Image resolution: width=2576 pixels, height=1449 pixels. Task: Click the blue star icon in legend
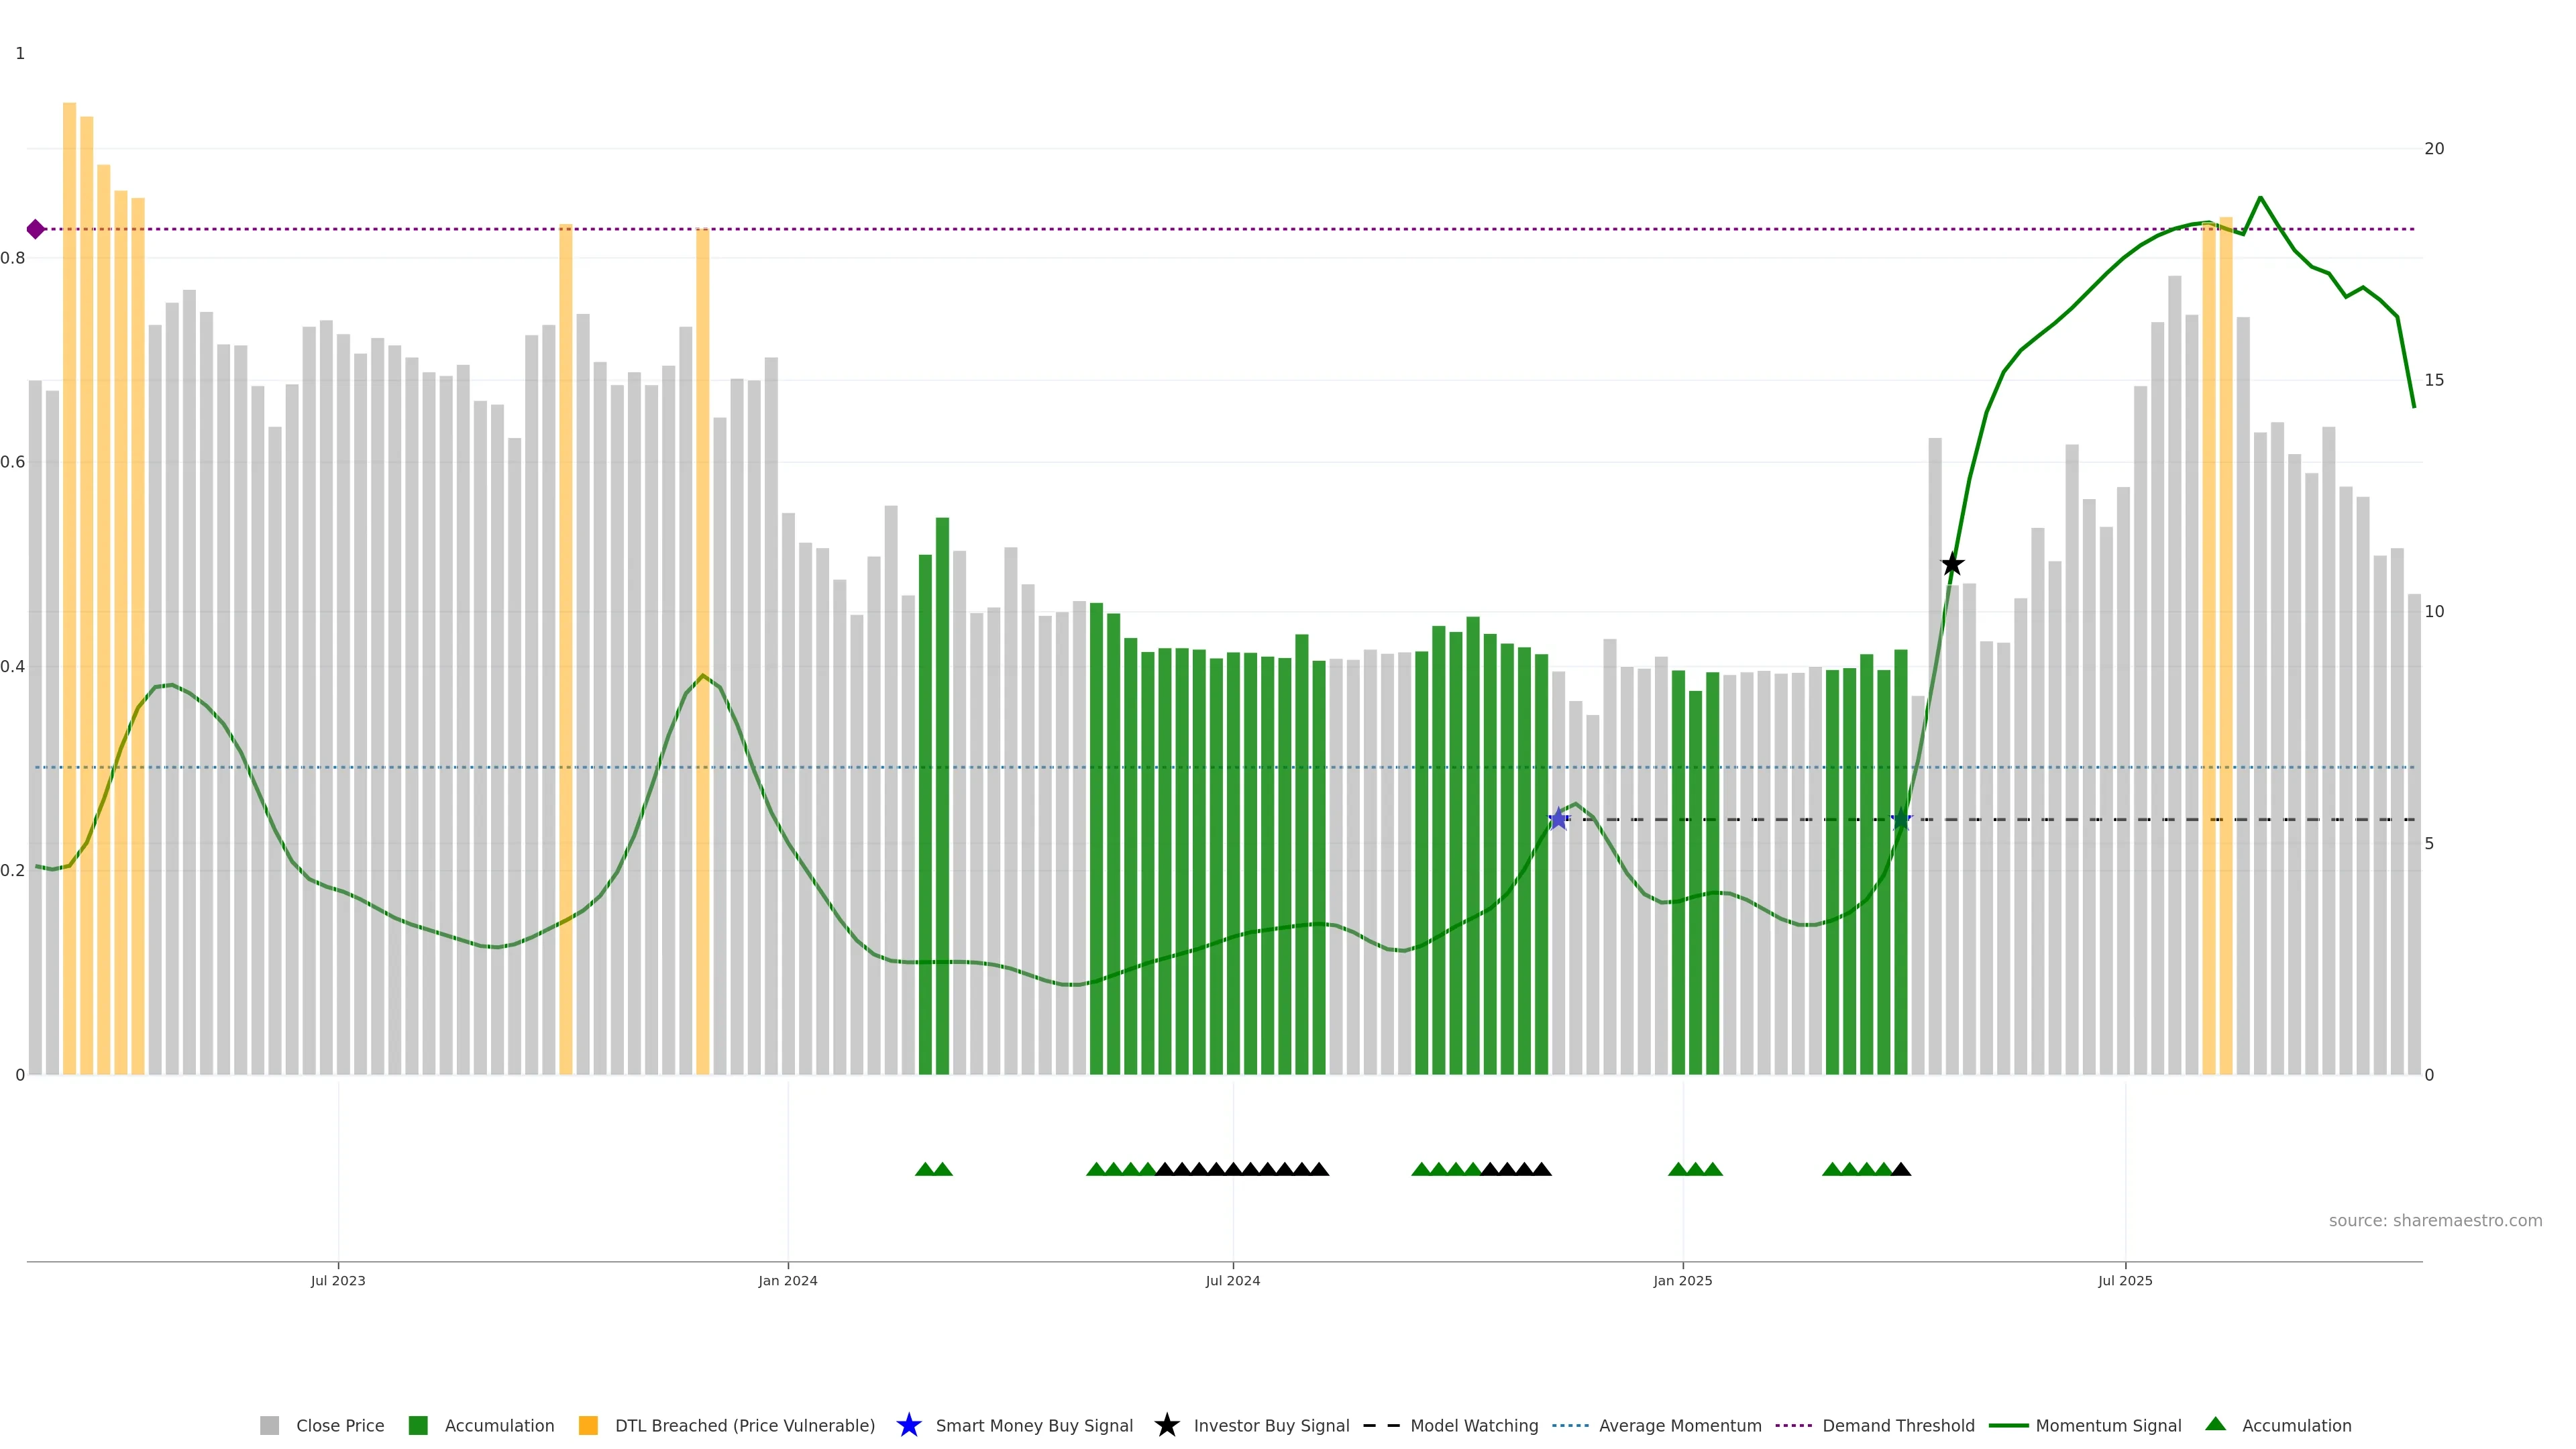[x=908, y=1425]
